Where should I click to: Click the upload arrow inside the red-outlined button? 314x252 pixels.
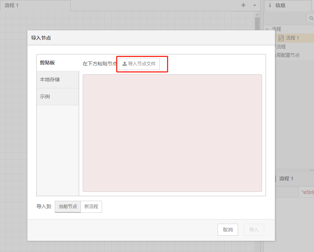tap(125, 64)
